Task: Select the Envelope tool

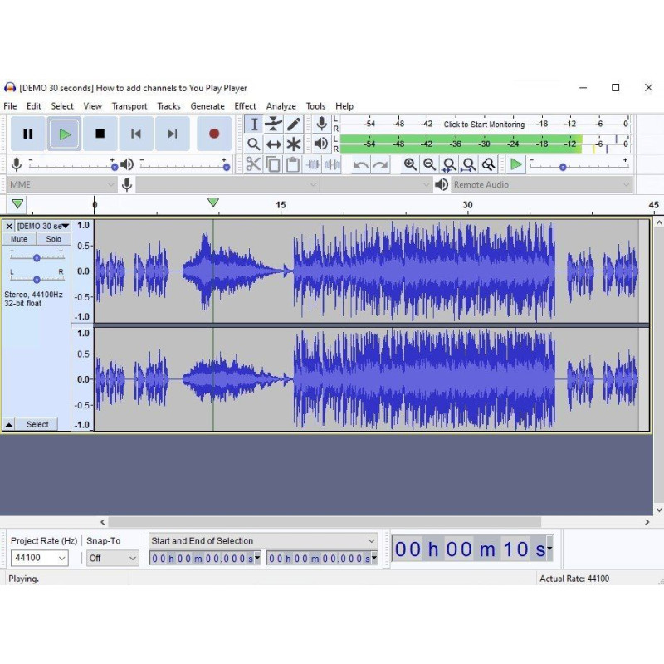Action: 274,124
